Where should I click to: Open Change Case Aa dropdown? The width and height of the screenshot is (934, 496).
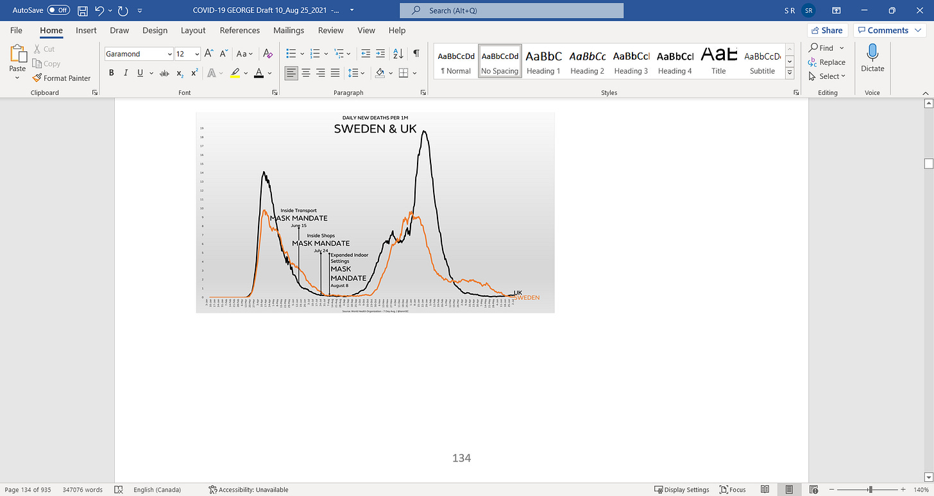tap(244, 54)
